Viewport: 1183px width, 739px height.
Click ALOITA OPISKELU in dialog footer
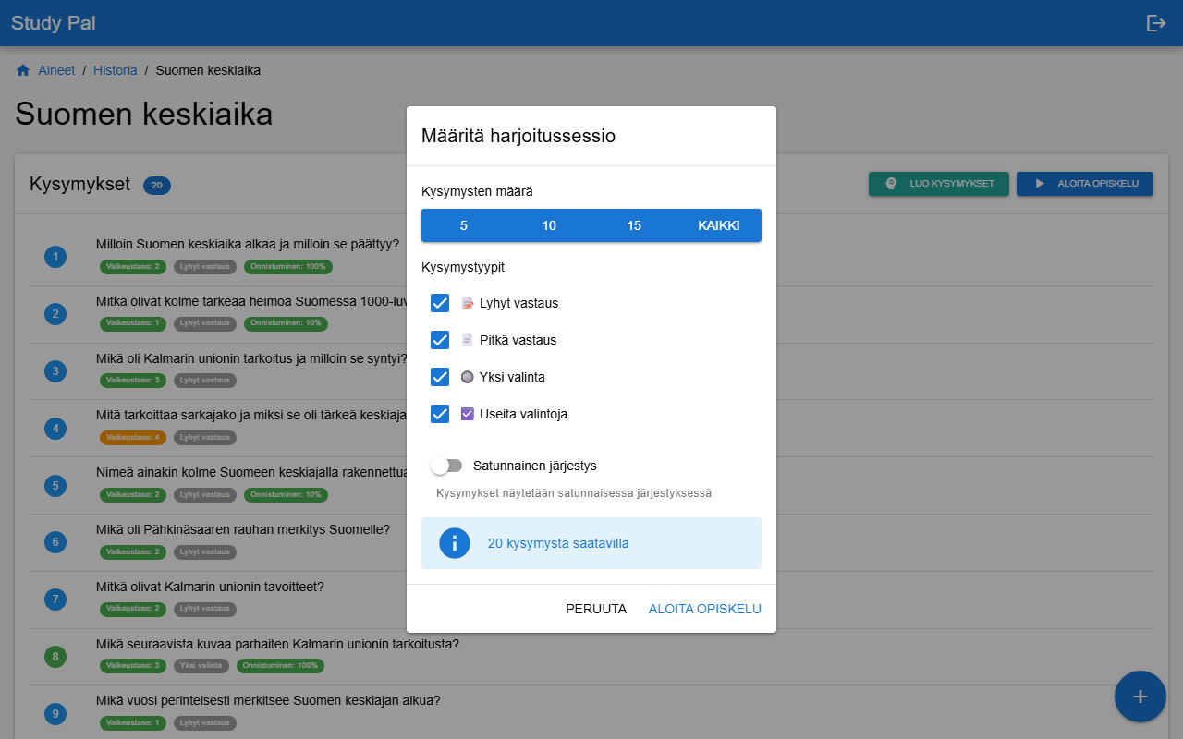coord(705,609)
